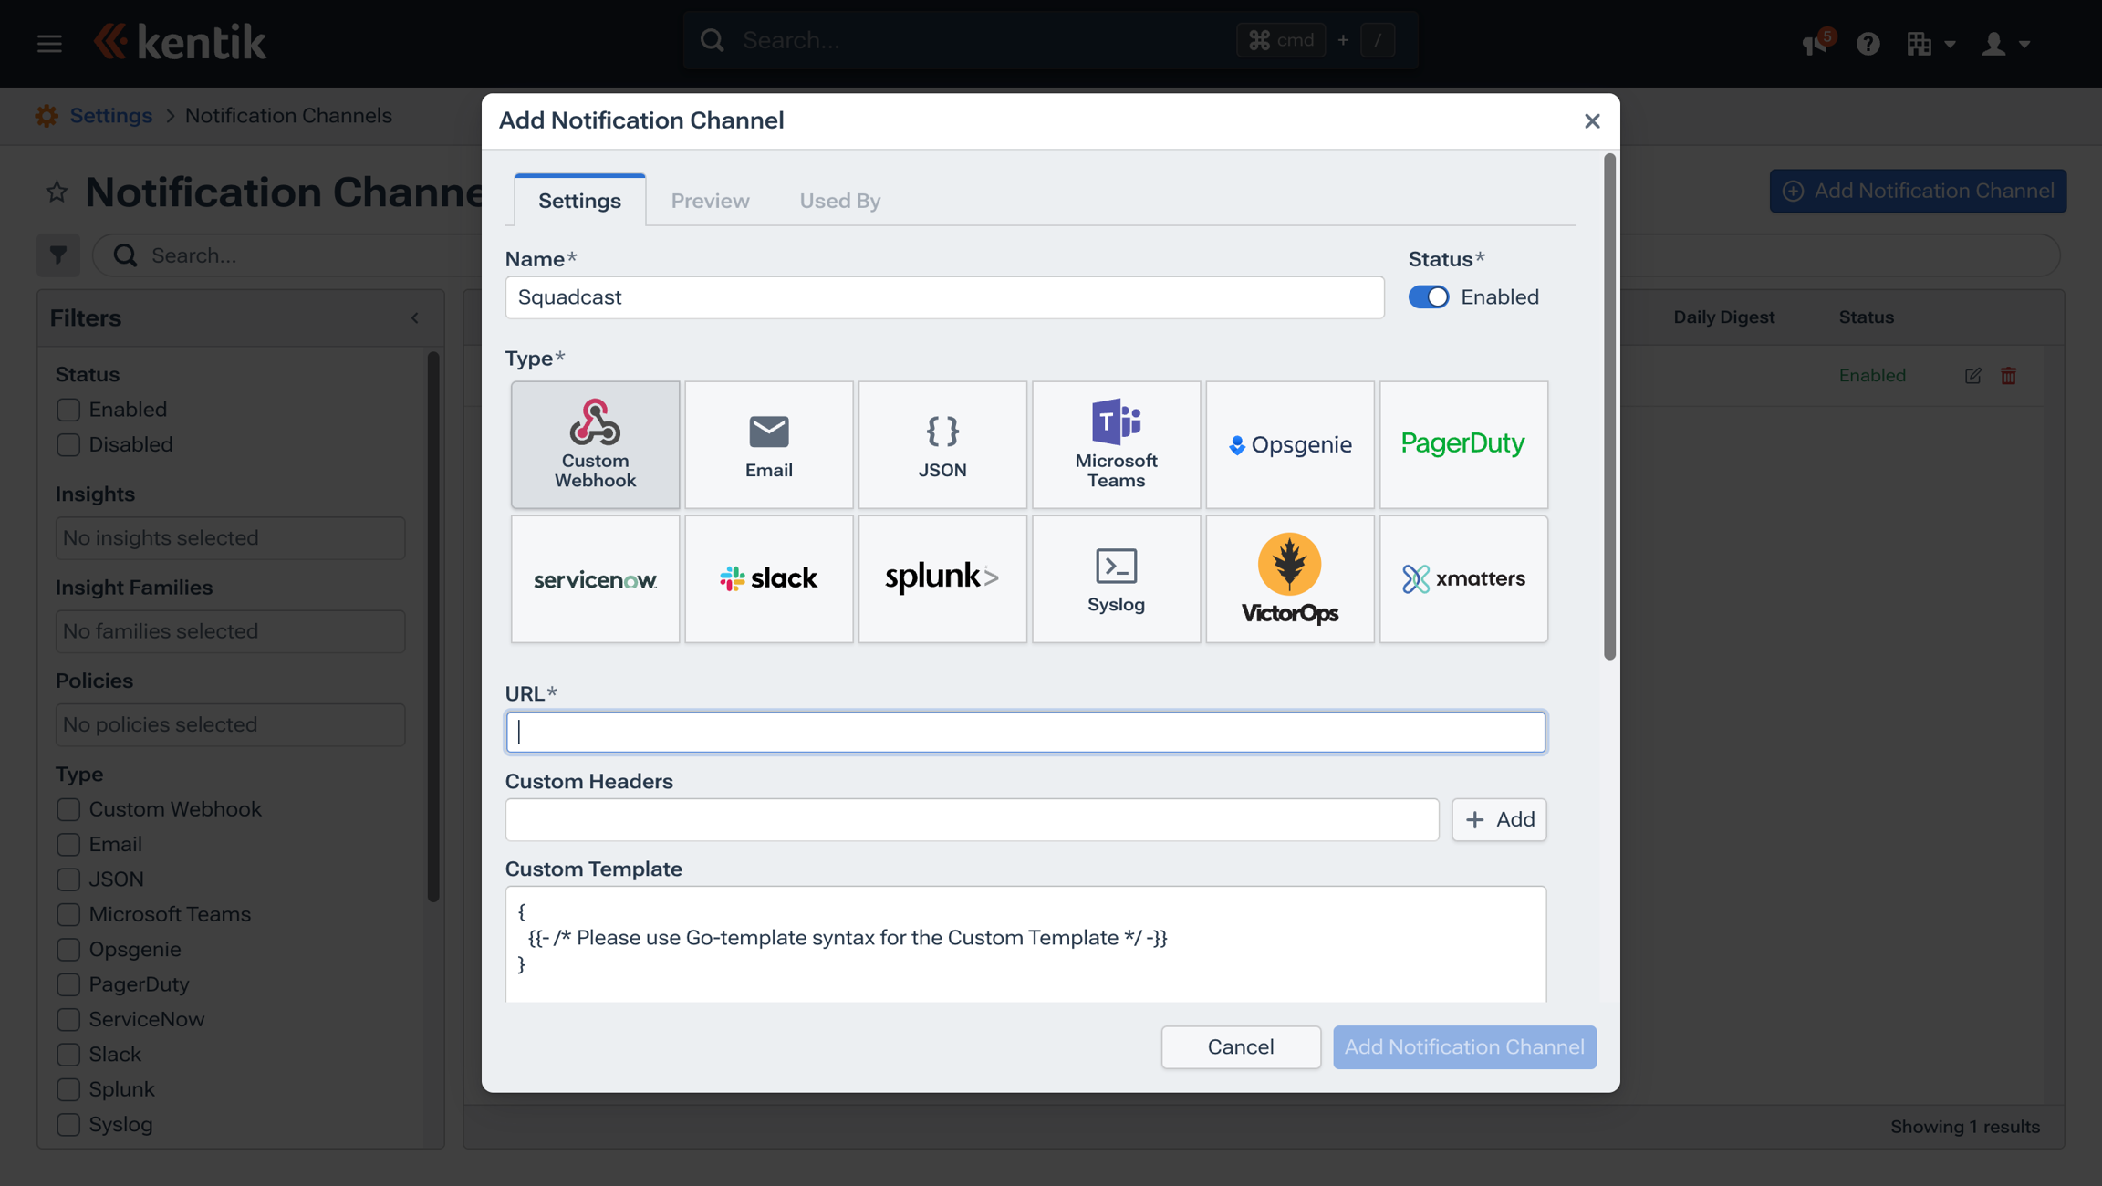
Task: Click the Filters panel scrollbar
Action: click(x=433, y=627)
